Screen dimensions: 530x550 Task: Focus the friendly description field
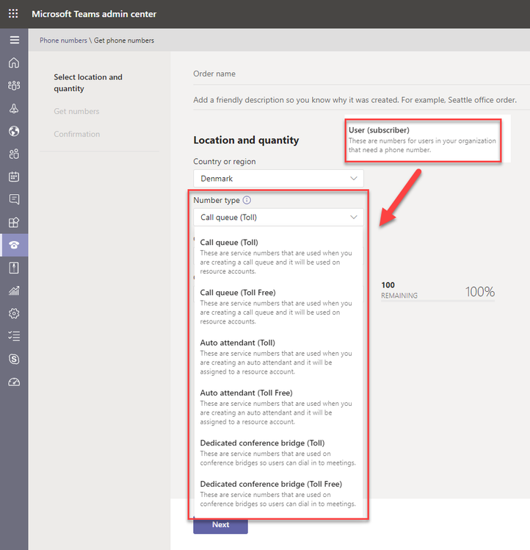coord(361,100)
